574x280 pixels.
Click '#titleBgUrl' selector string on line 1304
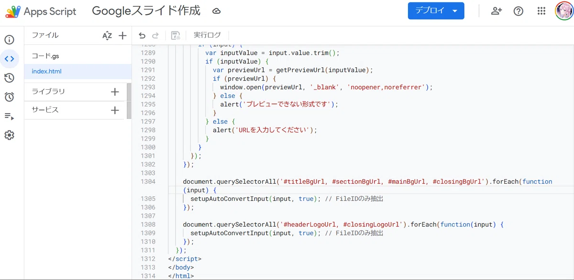point(304,182)
